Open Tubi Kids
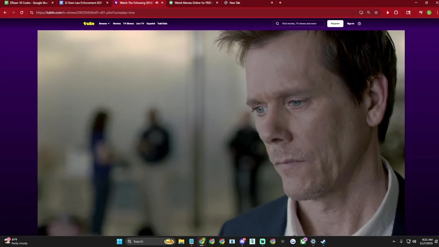This screenshot has width=439, height=247. coord(162,24)
